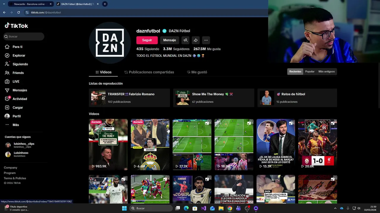The height and width of the screenshot is (213, 380).
Task: Select the DAZN Fútbol TikTok browser tab
Action: point(77,4)
